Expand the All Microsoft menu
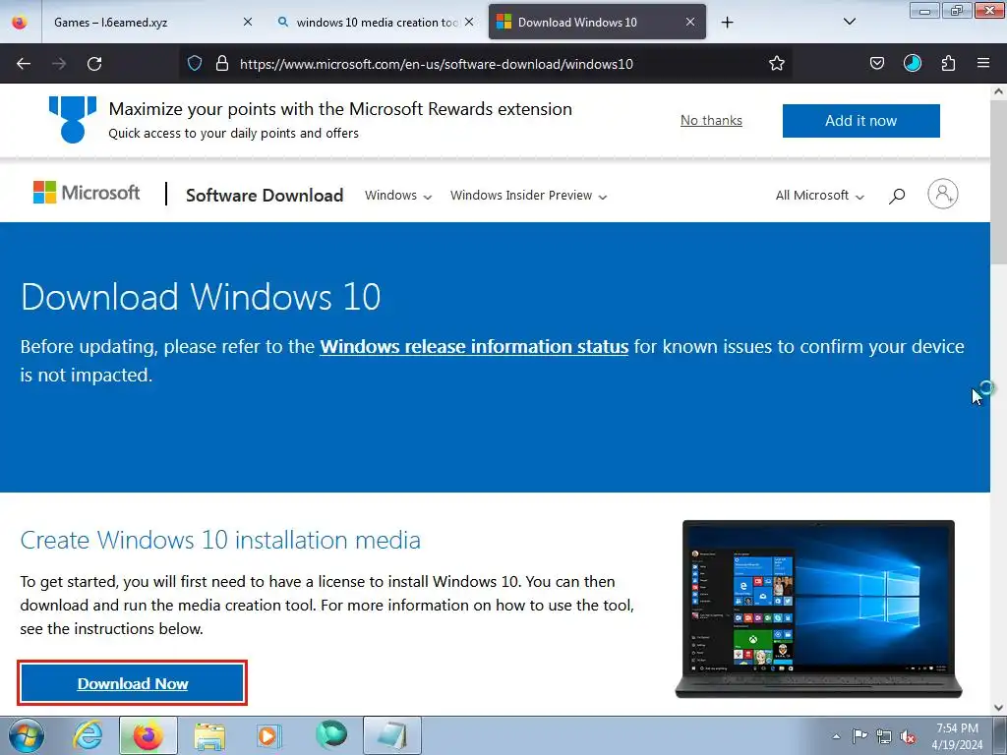 pos(819,196)
